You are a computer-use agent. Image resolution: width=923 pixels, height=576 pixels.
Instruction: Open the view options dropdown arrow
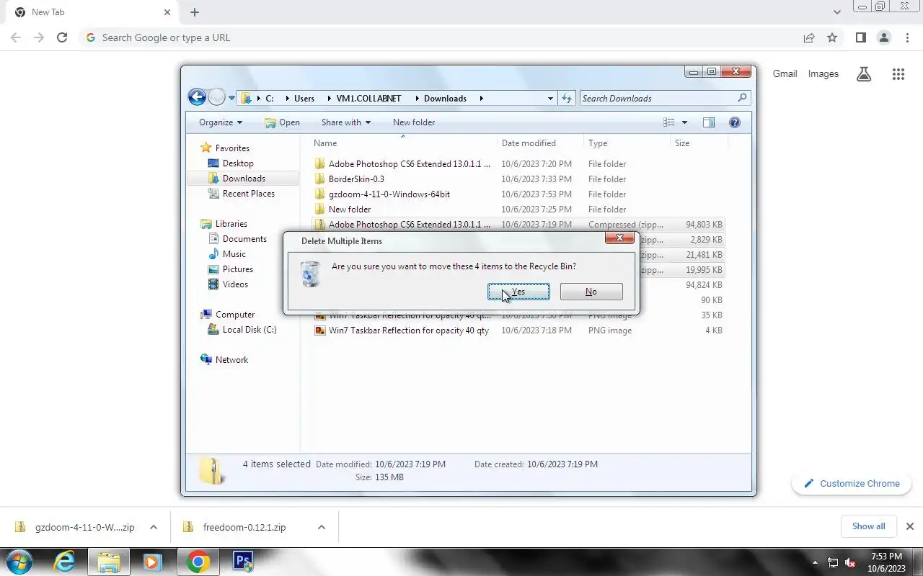684,122
